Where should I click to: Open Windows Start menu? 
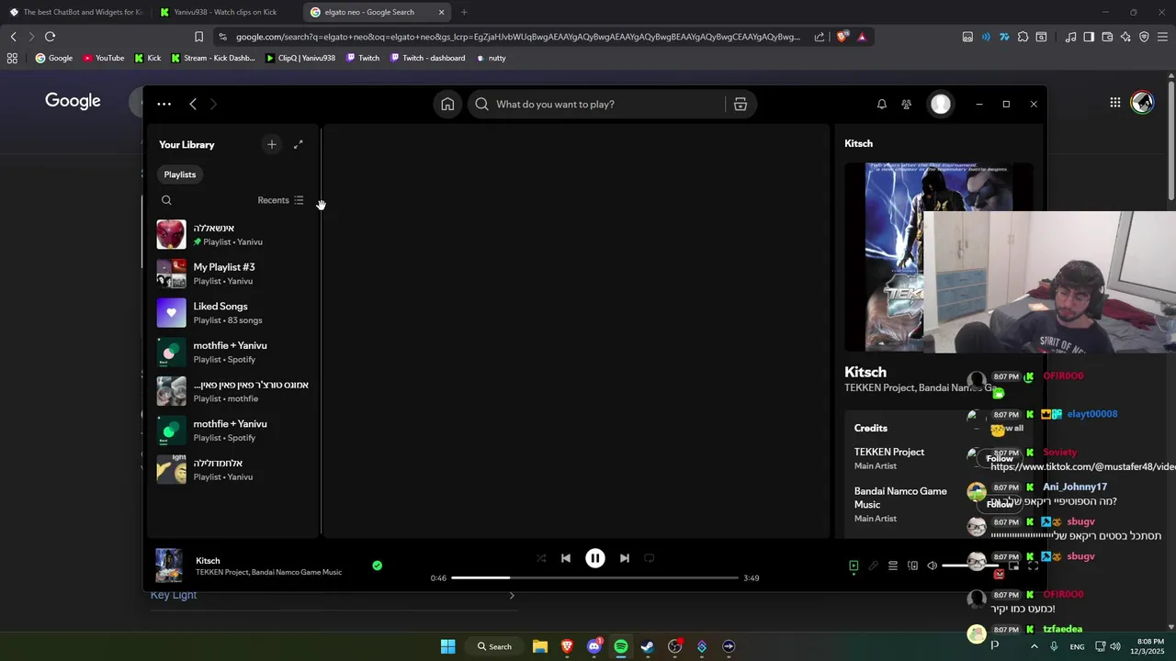coord(447,646)
